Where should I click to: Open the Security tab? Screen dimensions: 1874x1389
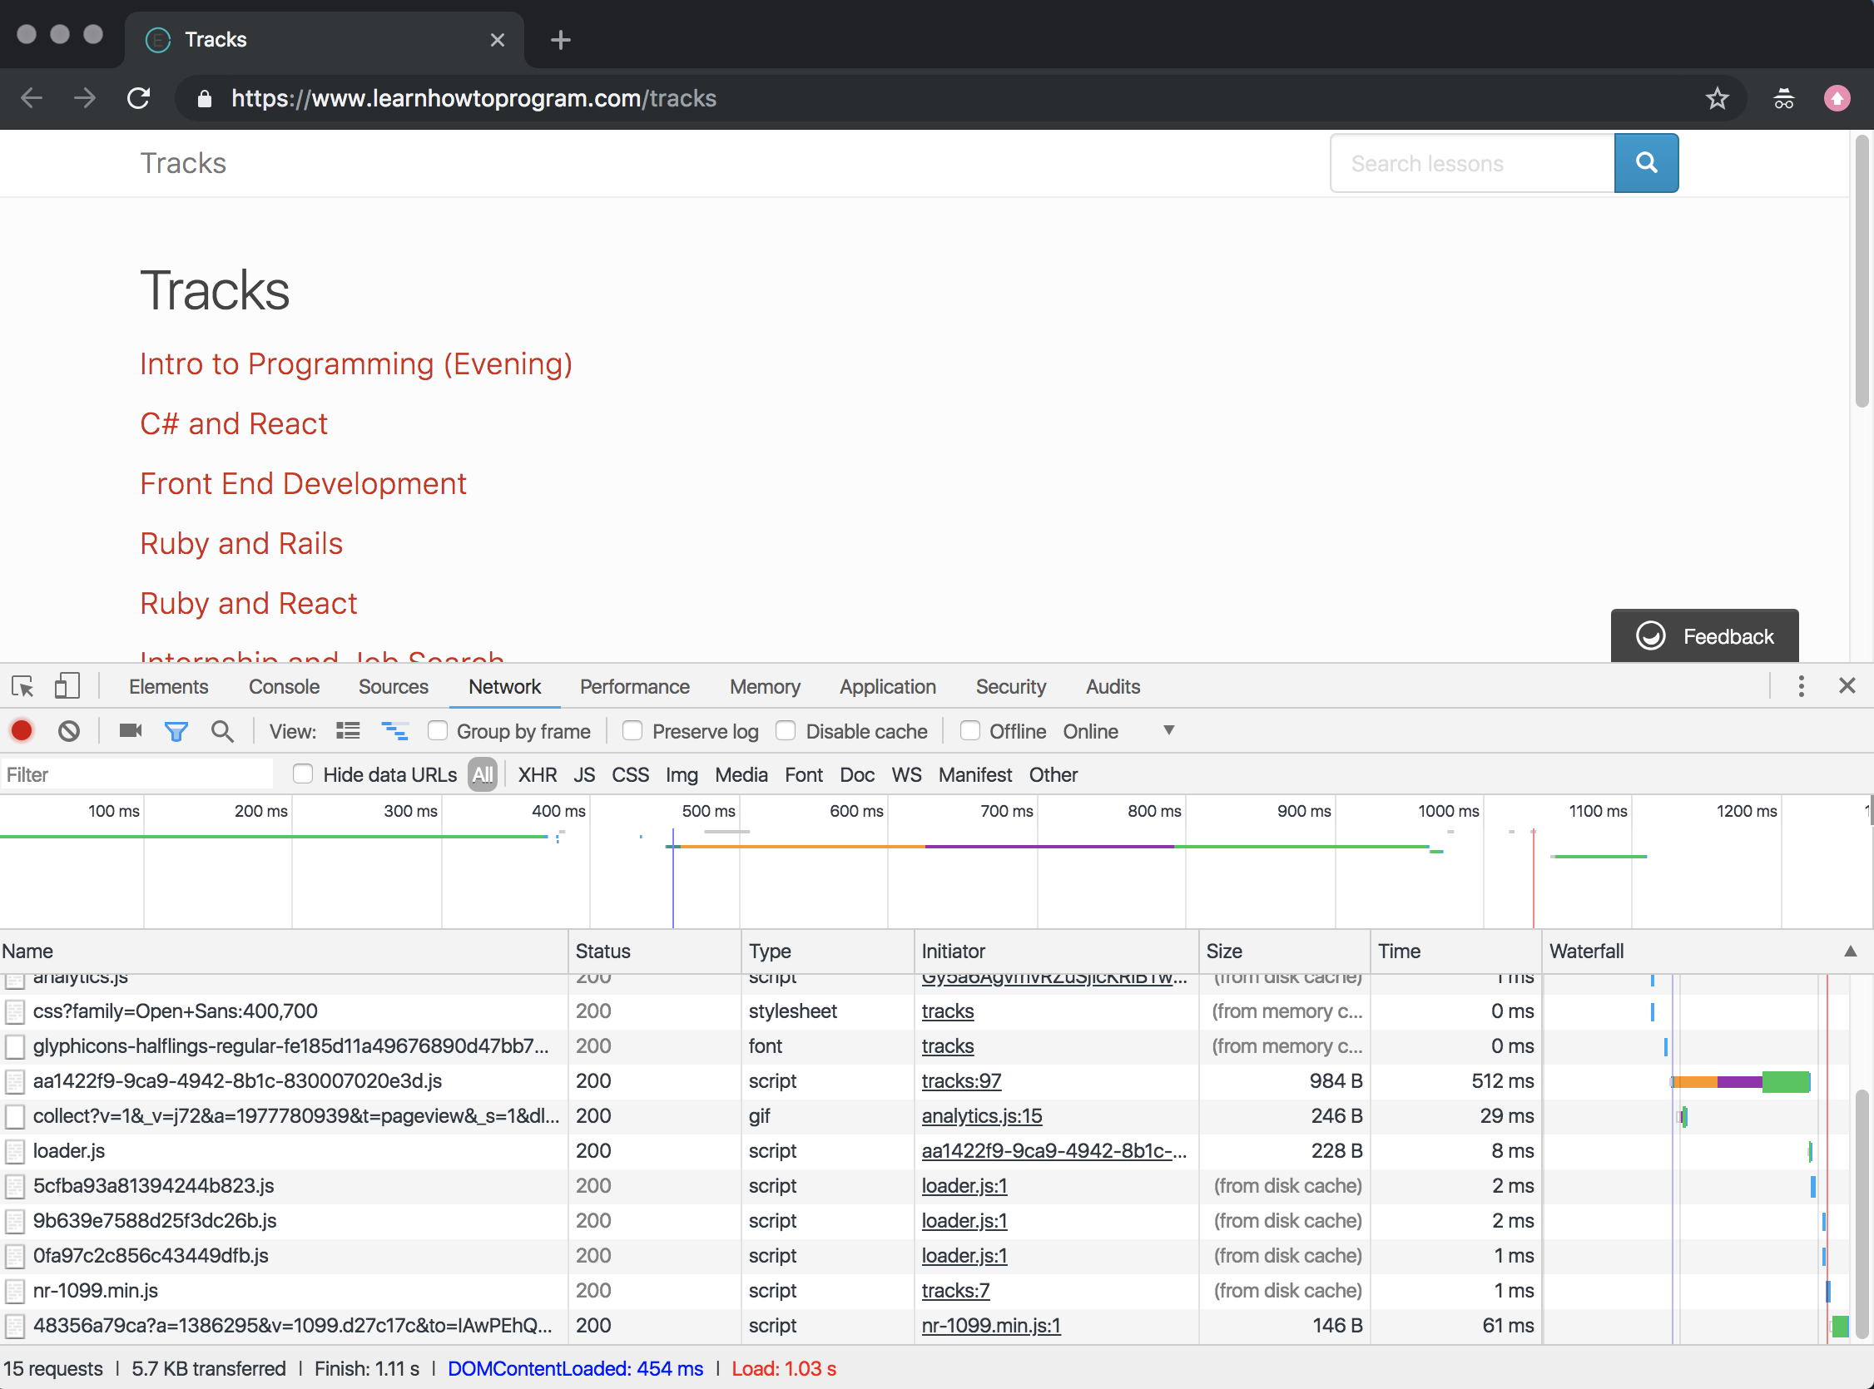click(1010, 686)
